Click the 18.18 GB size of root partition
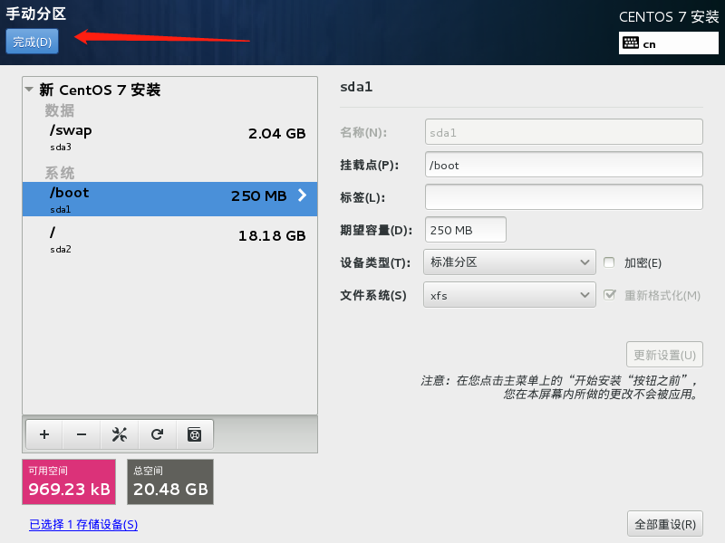Screen dimensions: 725x543 (272, 236)
